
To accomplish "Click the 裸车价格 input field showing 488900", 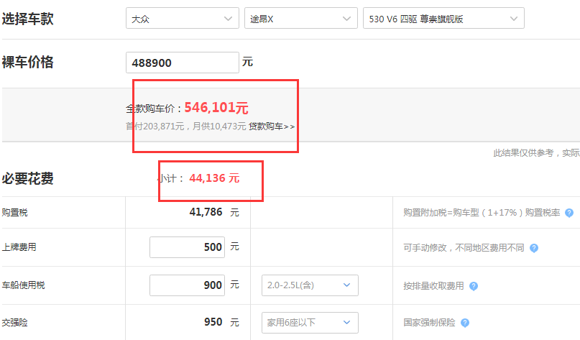I will pos(183,63).
